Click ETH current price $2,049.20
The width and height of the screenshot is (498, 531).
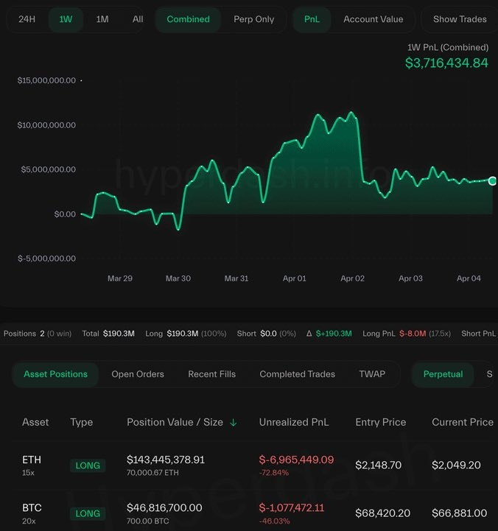click(456, 465)
